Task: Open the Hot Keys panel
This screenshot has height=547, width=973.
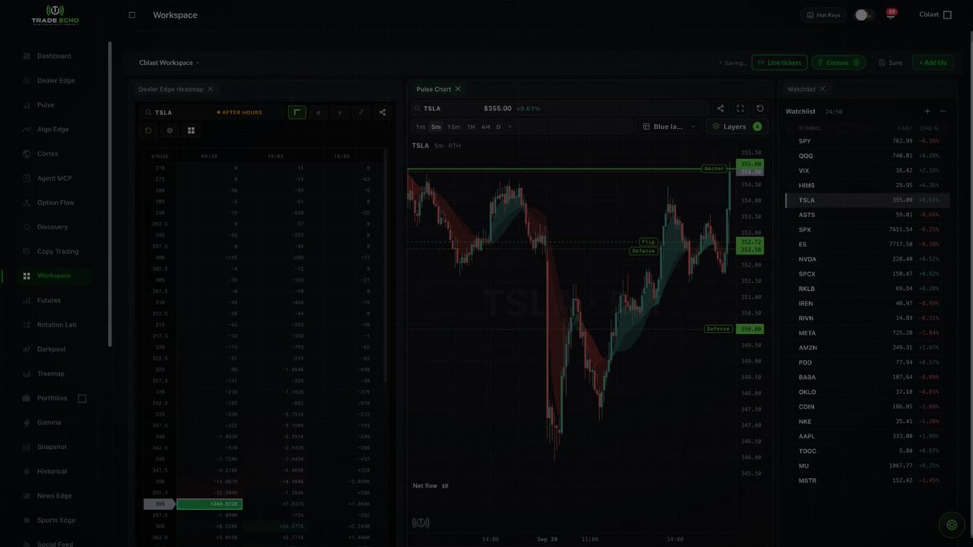Action: click(824, 15)
